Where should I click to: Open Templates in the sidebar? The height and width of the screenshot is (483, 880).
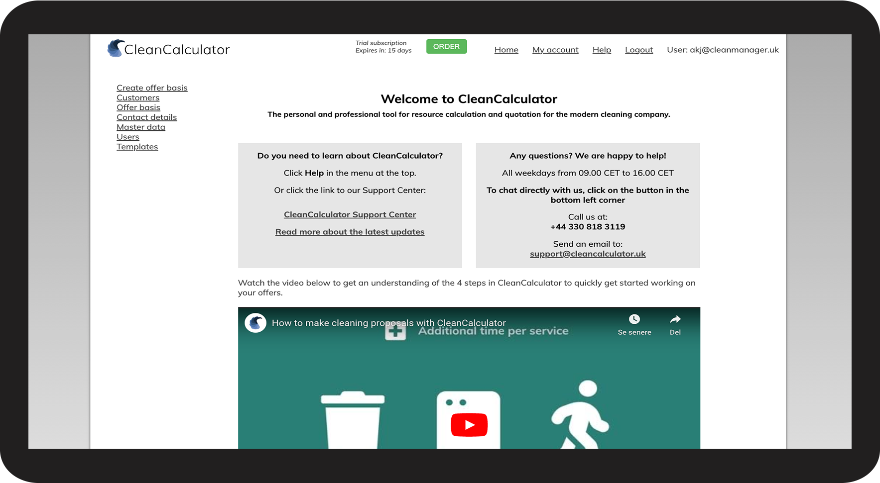(x=137, y=147)
